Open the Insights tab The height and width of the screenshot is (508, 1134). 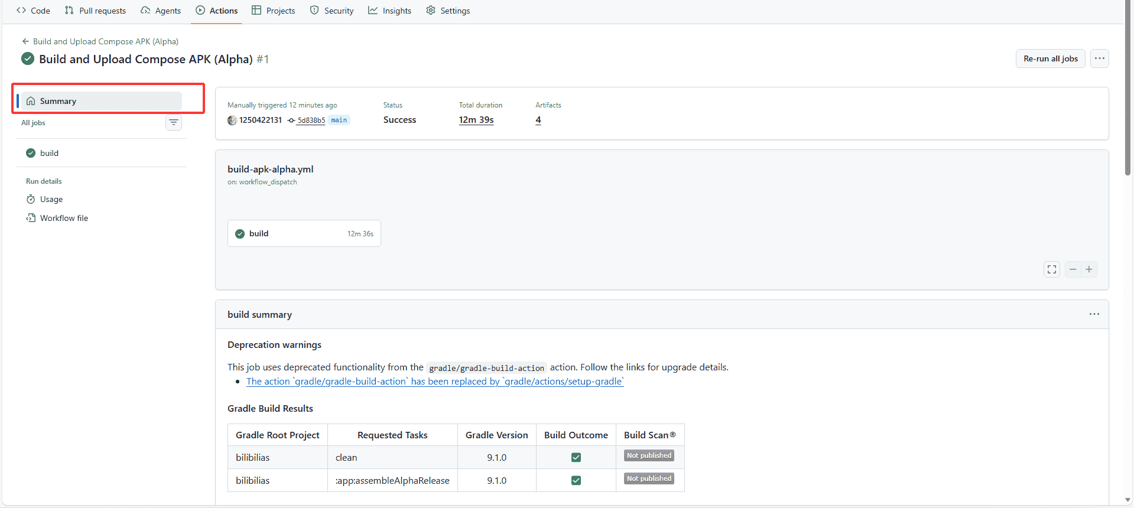click(390, 11)
